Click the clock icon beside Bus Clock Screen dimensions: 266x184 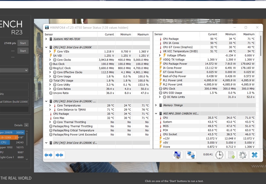(x=51, y=64)
